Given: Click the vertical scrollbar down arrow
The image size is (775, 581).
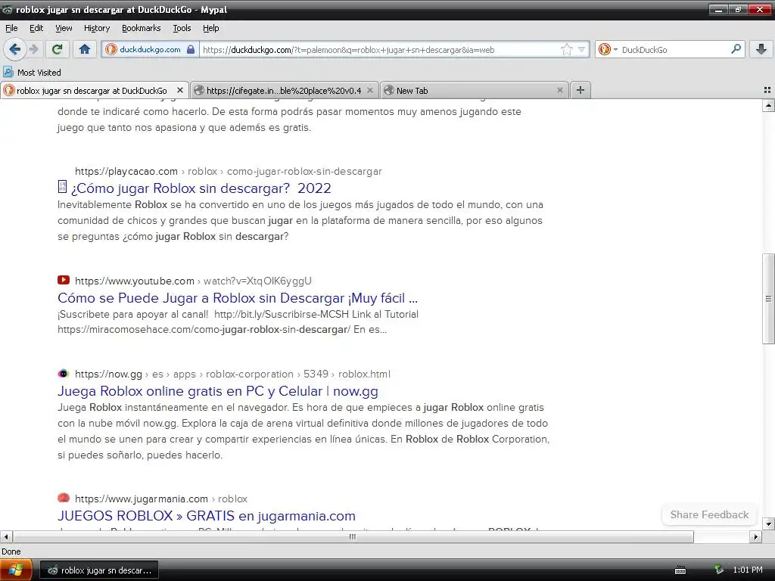Looking at the screenshot, I should pyautogui.click(x=768, y=524).
